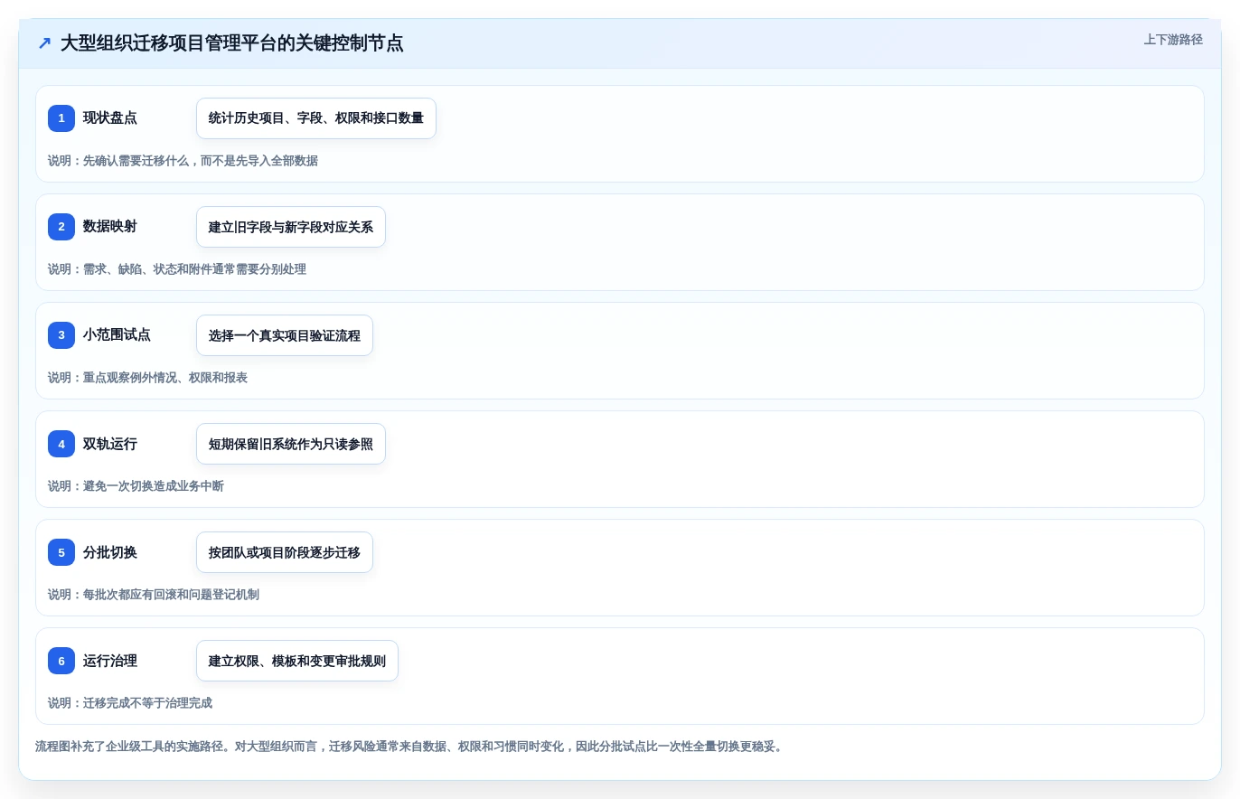Click the step 3 number badge
Screen dimensions: 1240x799
tap(61, 335)
